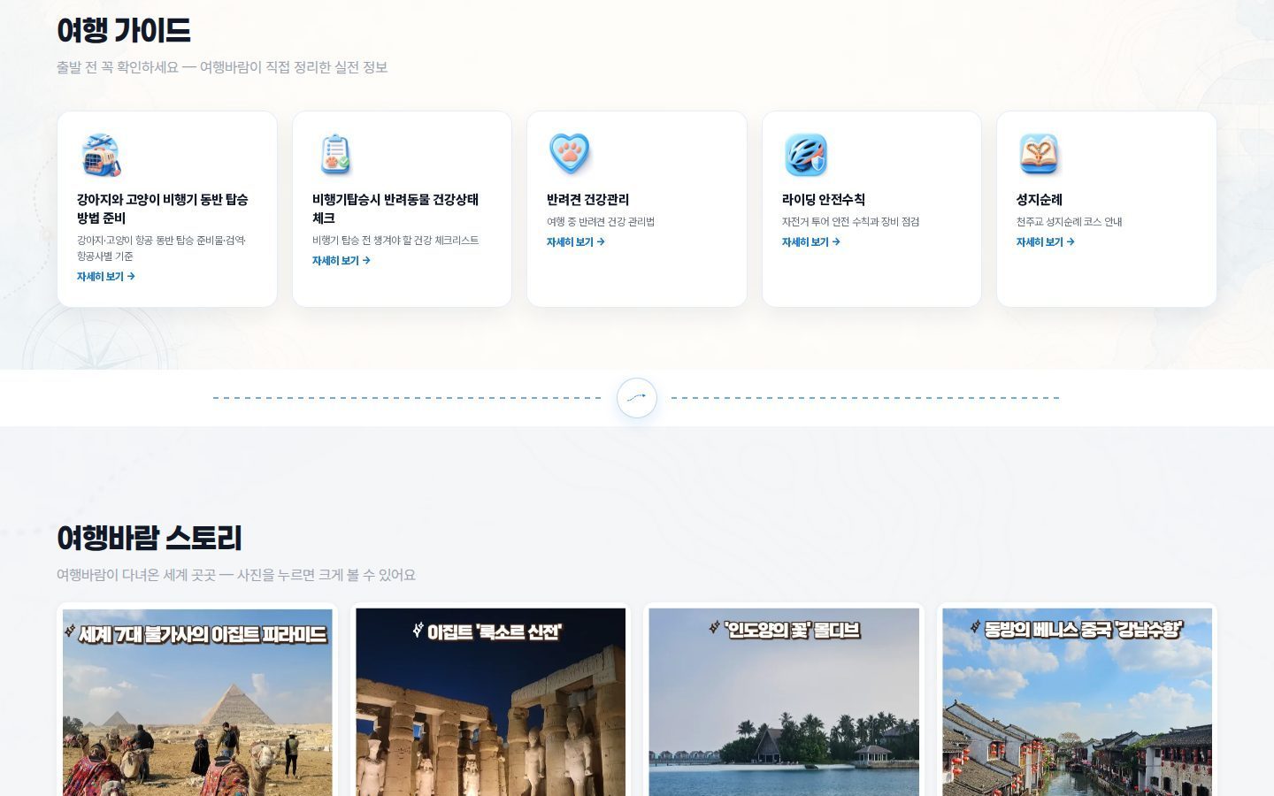The width and height of the screenshot is (1274, 796).
Task: Click the pilgrimage rosary book icon
Action: (1040, 155)
